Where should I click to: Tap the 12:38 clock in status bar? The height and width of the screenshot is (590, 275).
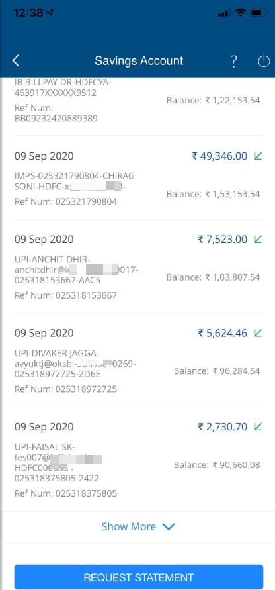28,13
